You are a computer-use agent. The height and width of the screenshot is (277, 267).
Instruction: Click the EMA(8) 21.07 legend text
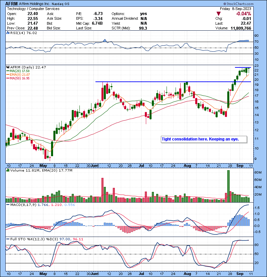point(20,75)
